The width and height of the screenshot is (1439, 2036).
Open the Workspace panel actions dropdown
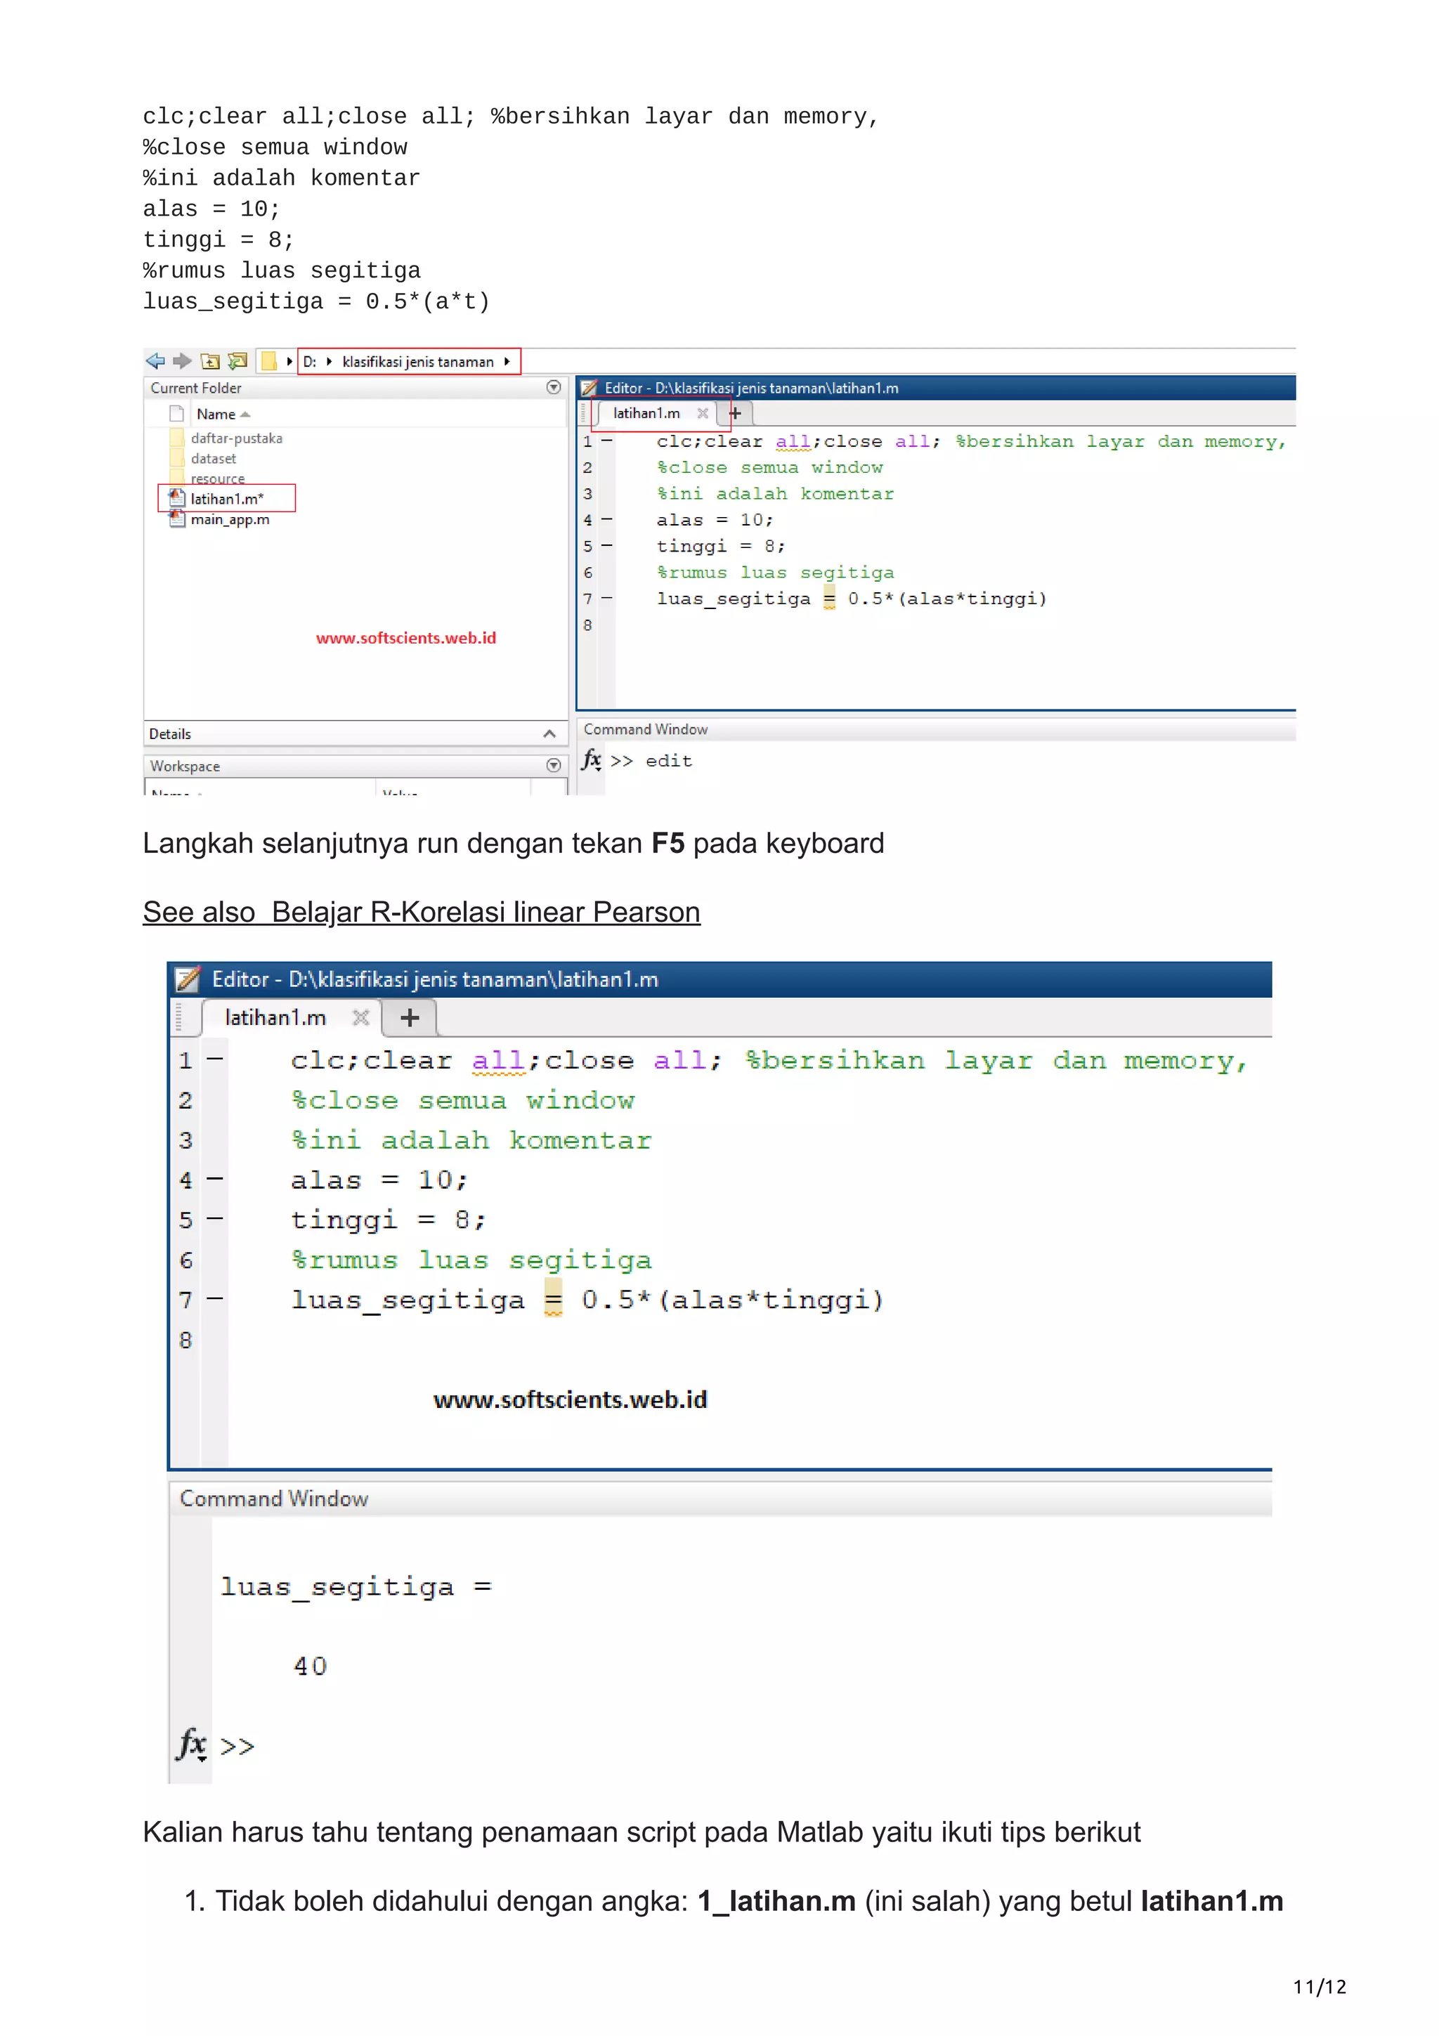click(553, 765)
